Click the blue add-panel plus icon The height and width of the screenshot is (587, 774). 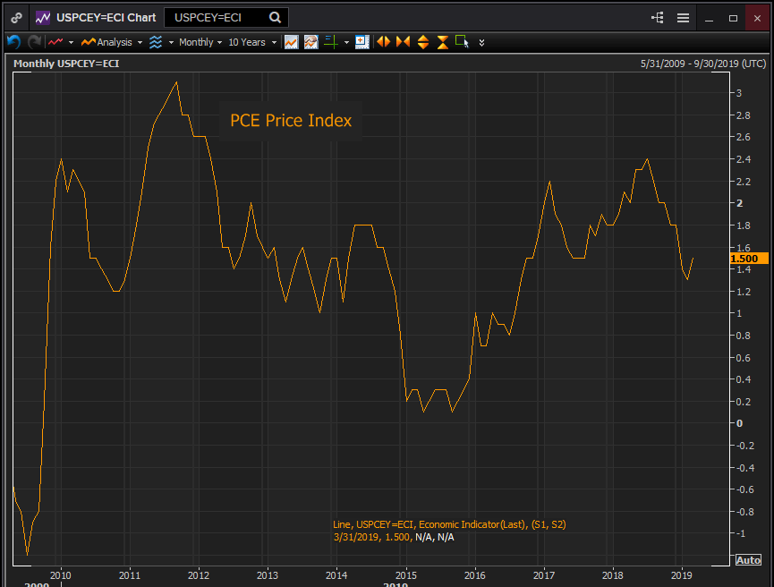coord(361,42)
